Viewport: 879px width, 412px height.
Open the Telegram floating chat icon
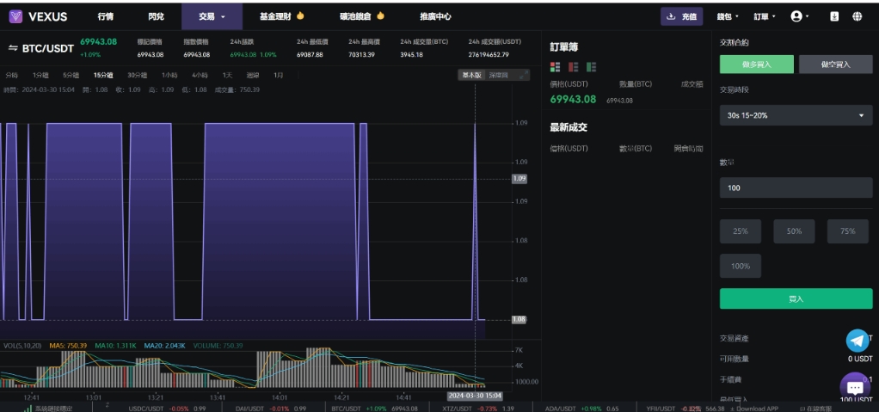click(857, 341)
